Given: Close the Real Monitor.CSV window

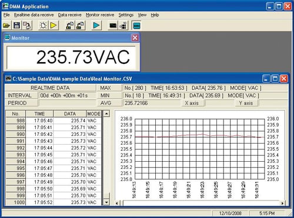Looking at the screenshot, I should [x=284, y=79].
